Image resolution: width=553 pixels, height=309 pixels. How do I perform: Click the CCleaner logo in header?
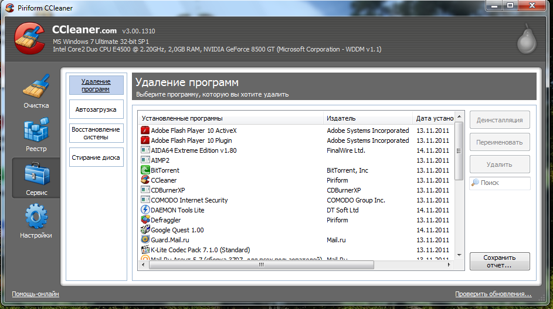tap(29, 39)
